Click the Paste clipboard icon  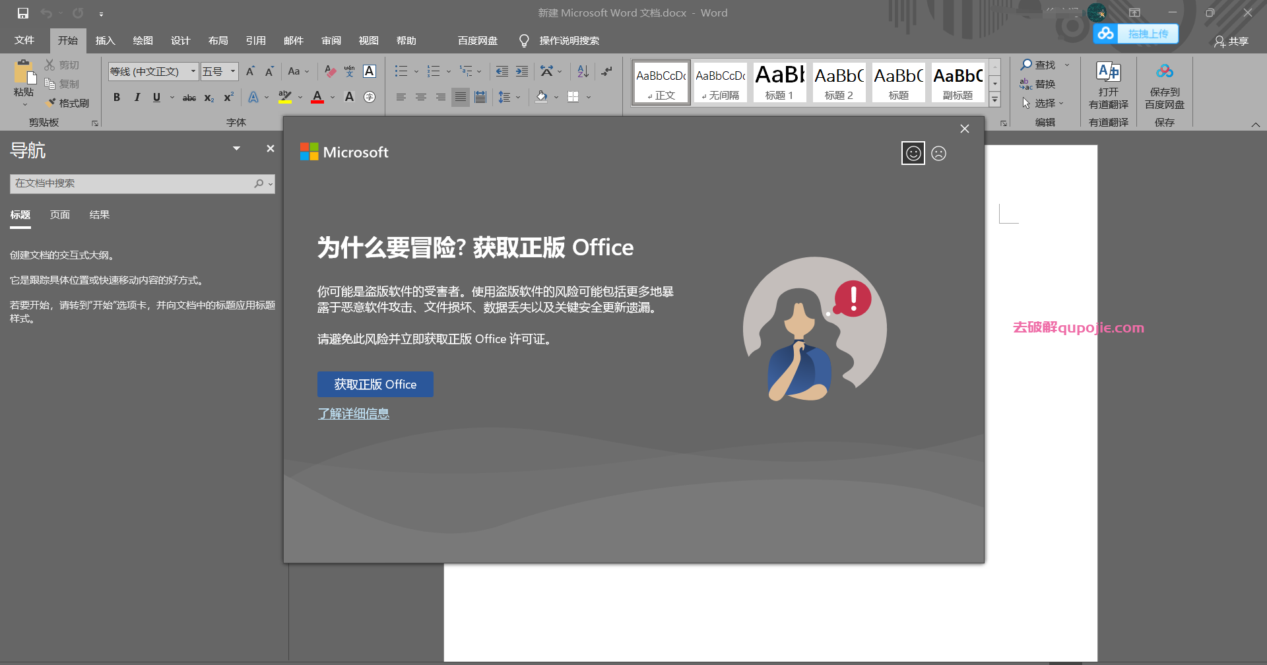(24, 72)
